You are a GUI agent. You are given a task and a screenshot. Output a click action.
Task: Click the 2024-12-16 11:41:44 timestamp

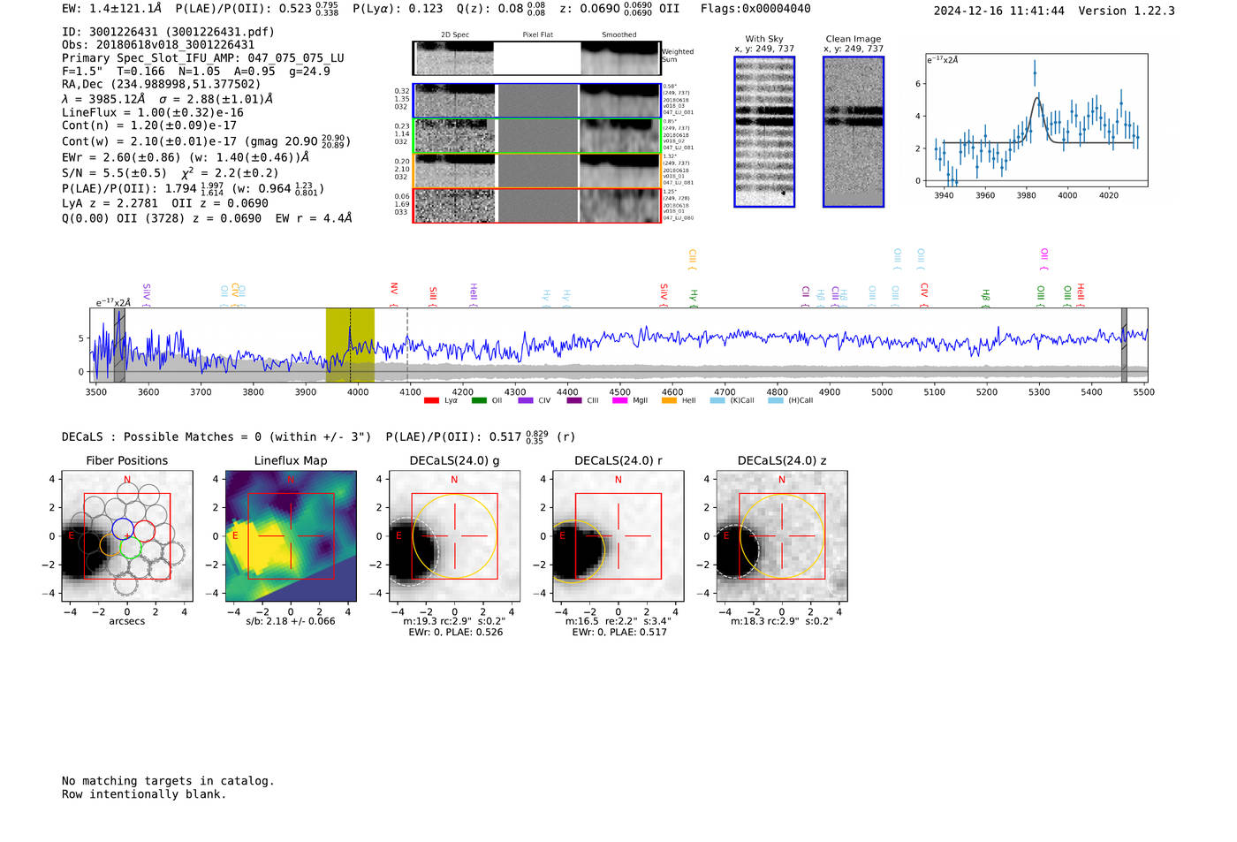(x=999, y=11)
